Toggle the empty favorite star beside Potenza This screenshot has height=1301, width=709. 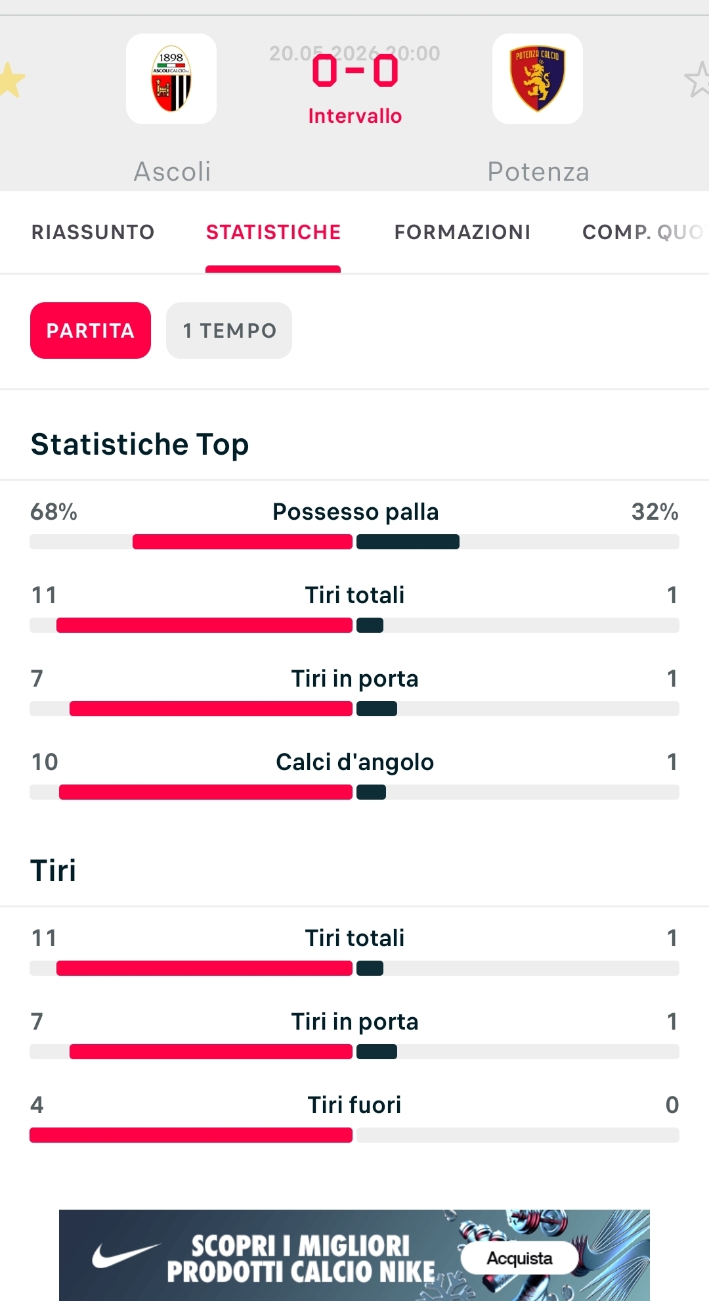(697, 80)
